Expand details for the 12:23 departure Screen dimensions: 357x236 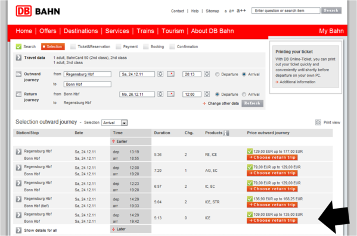pyautogui.click(x=18, y=183)
